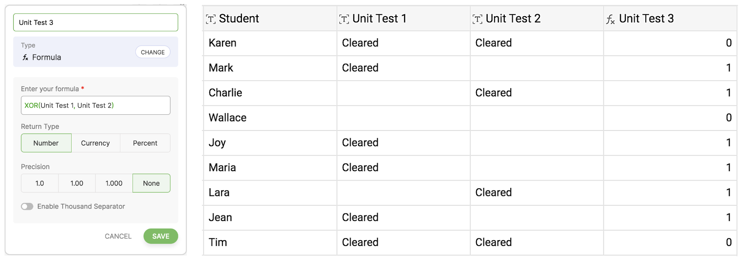744x261 pixels.
Task: Select Karen's Unit Test 1 cell
Action: point(403,43)
